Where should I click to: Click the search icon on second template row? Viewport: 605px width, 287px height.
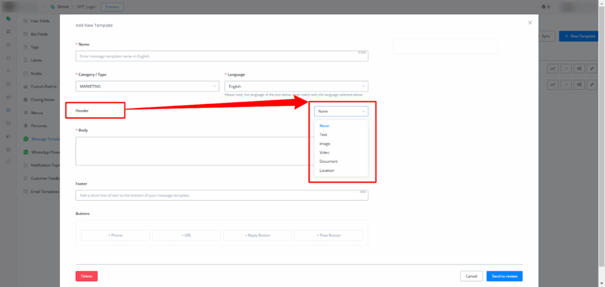pos(567,84)
